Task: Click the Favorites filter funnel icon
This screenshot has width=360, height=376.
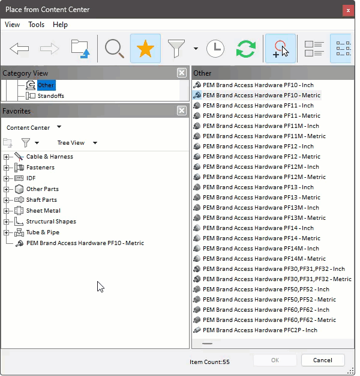Action: point(26,143)
